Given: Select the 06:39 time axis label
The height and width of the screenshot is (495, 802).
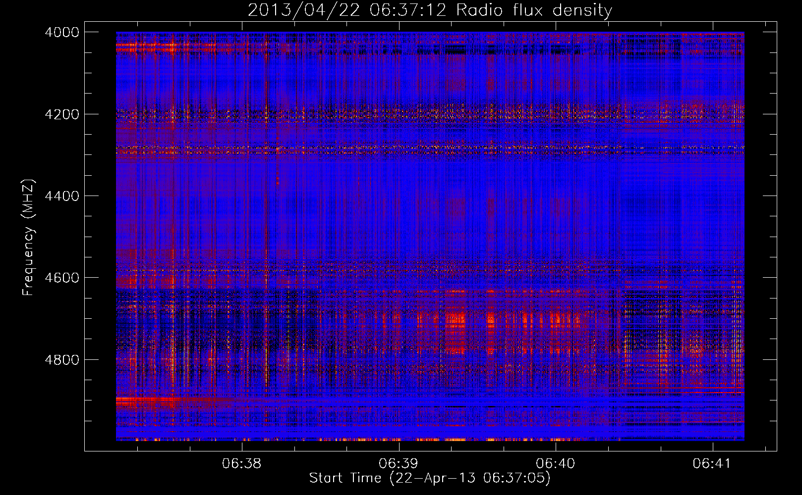Looking at the screenshot, I should click(399, 464).
